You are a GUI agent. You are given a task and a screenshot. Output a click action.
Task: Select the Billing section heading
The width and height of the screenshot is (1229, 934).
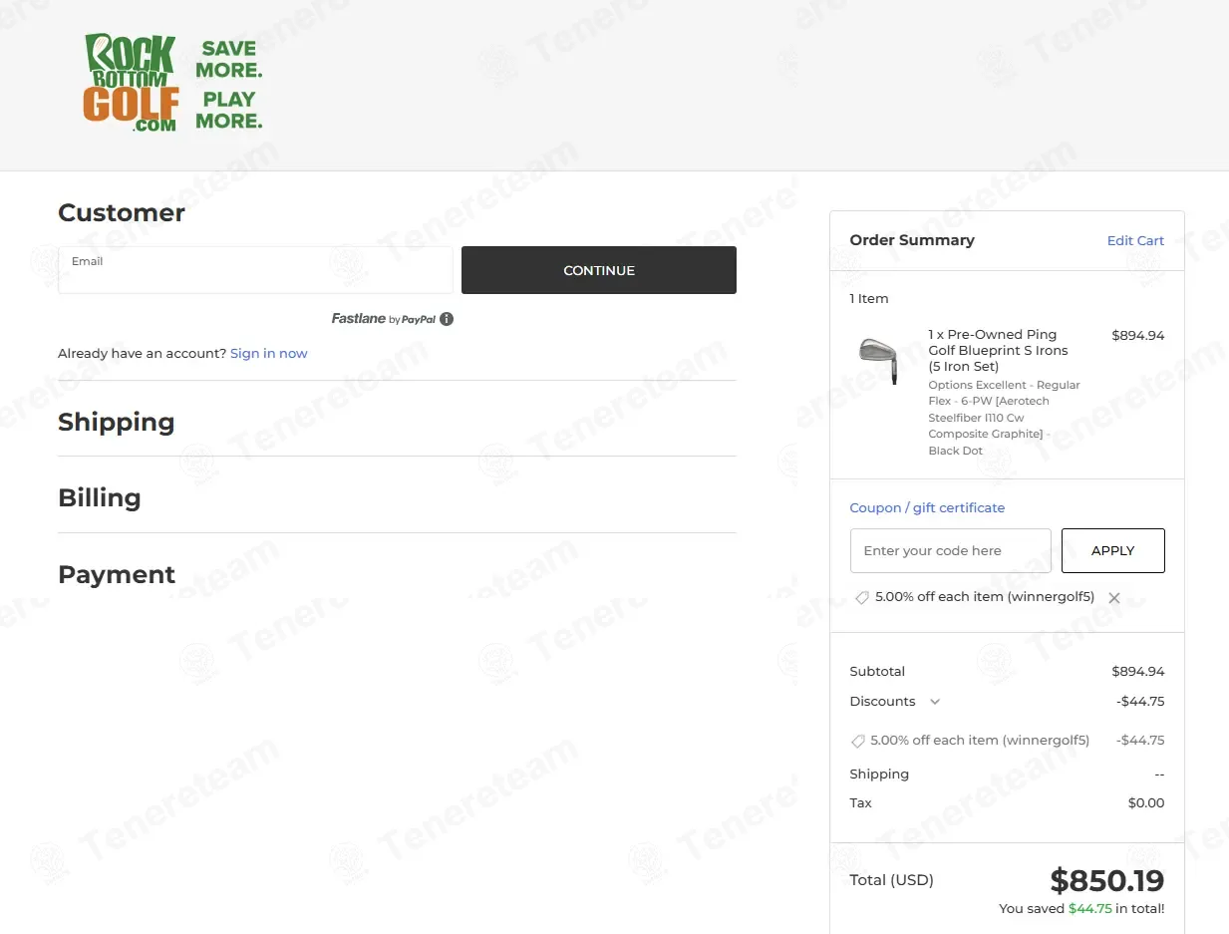tap(100, 497)
